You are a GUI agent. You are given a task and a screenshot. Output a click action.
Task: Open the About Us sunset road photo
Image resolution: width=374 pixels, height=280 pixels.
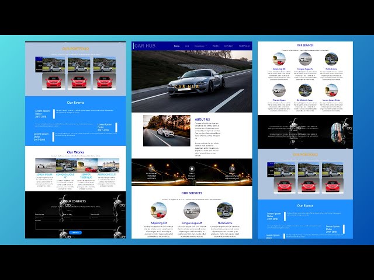(x=167, y=131)
